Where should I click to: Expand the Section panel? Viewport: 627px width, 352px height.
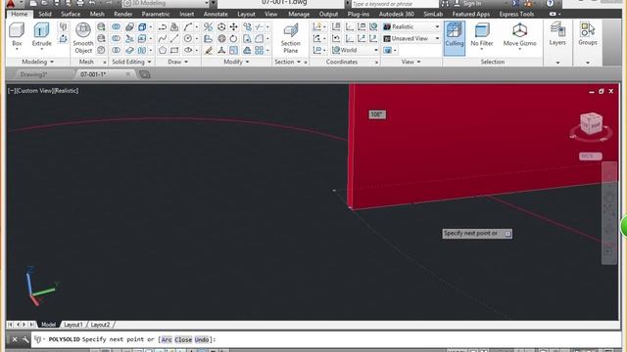point(287,62)
